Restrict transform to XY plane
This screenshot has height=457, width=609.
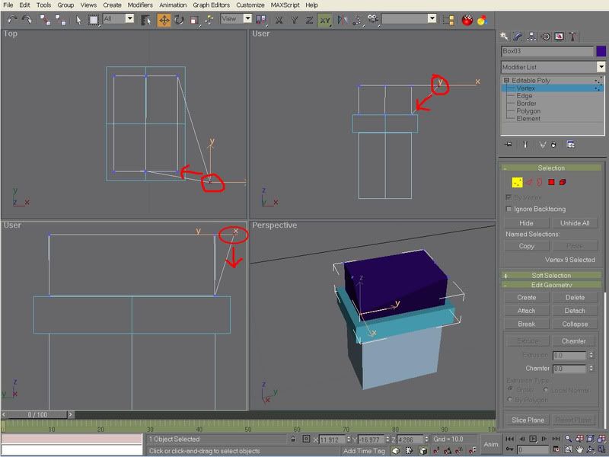click(325, 20)
